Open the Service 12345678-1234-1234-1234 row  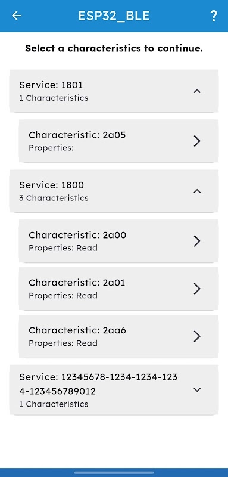[x=114, y=390]
